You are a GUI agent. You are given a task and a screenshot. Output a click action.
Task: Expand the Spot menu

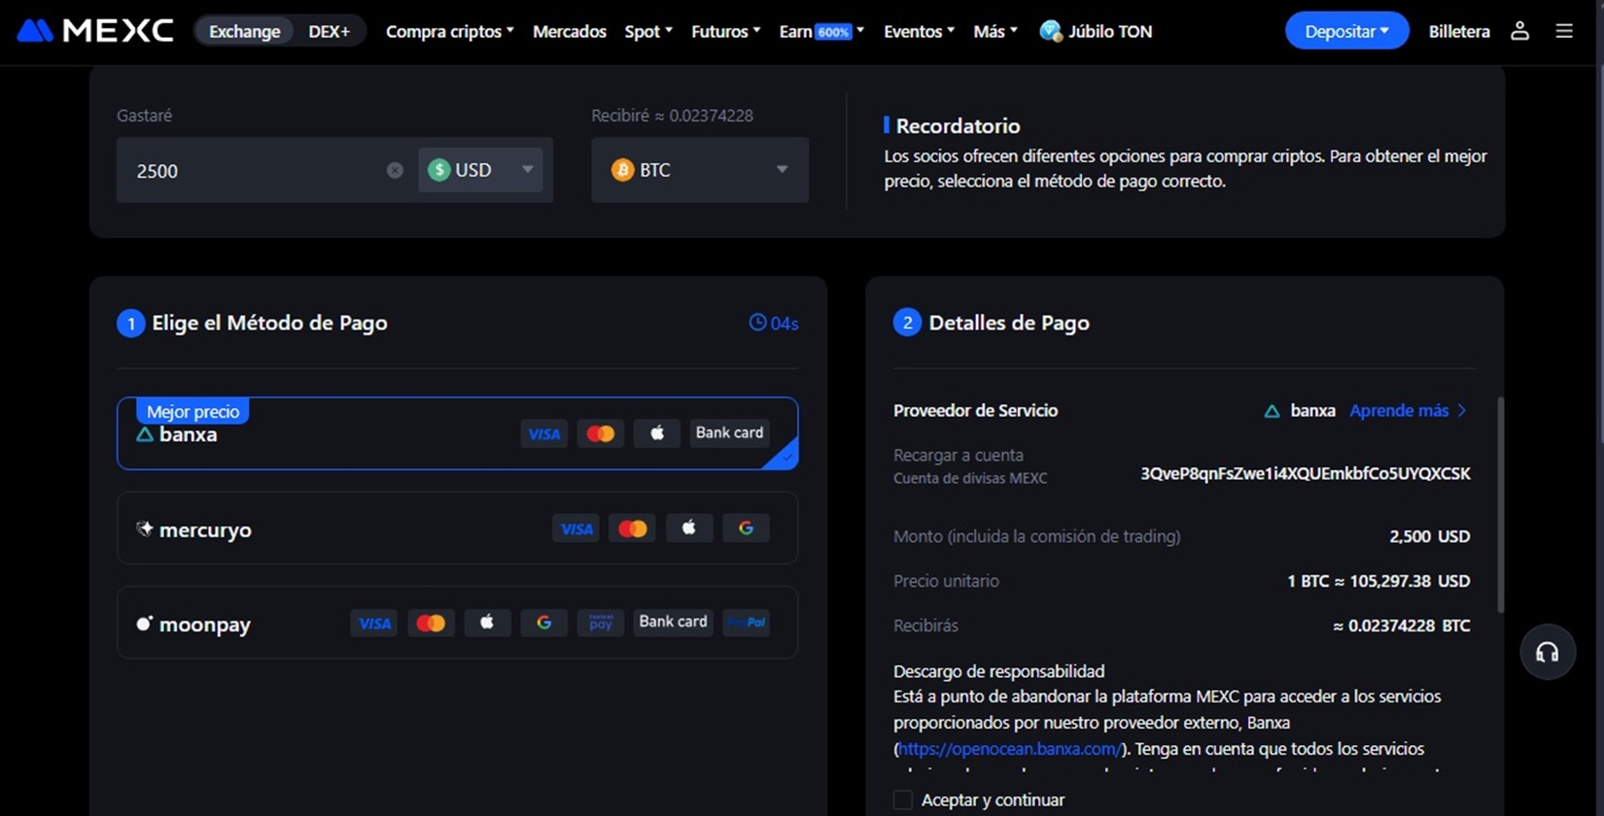pos(648,31)
